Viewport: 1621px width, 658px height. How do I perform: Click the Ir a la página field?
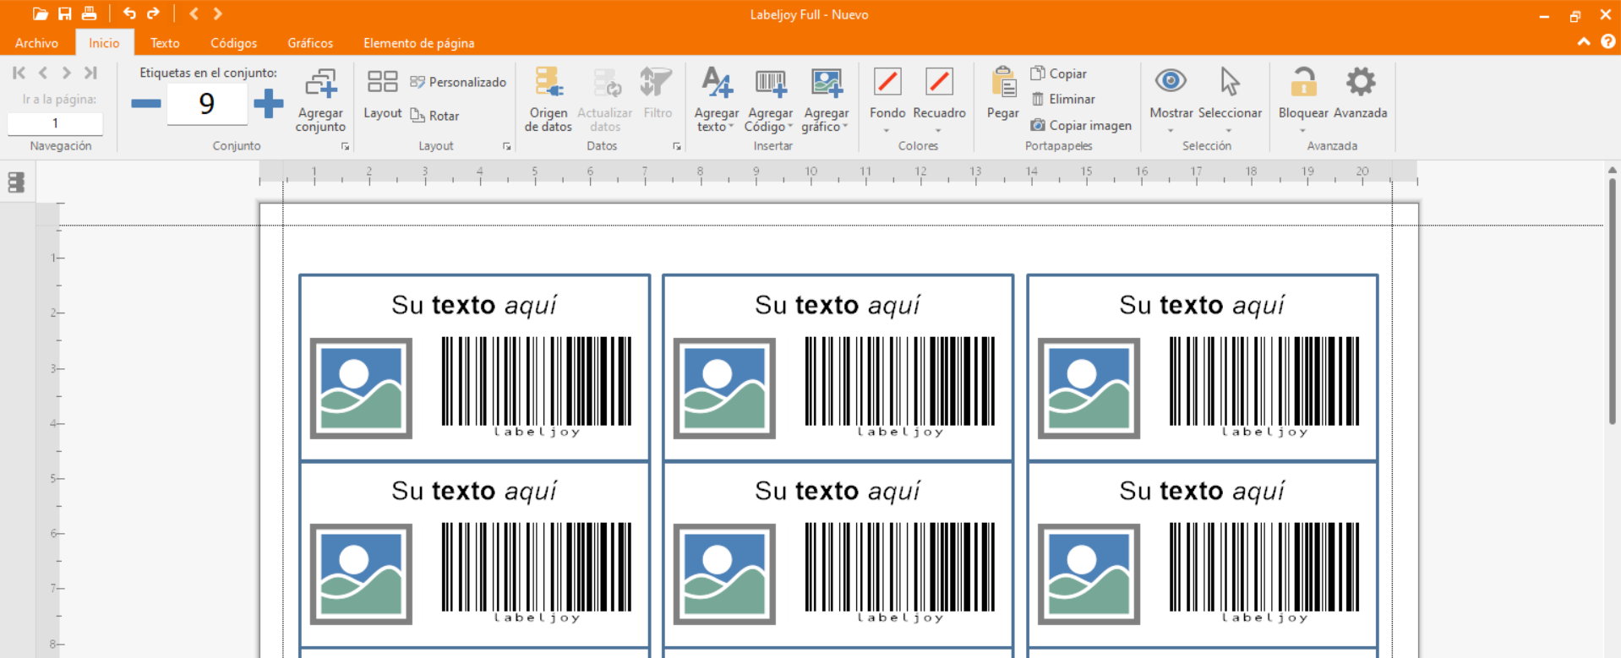(x=55, y=123)
